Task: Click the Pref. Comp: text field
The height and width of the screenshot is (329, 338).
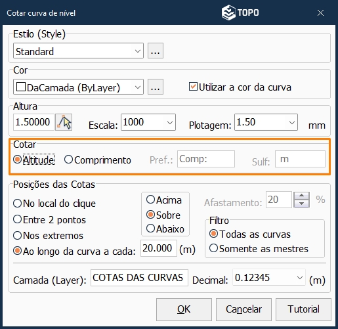Action: (x=206, y=159)
